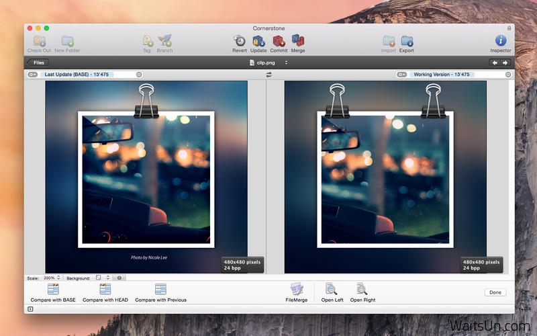
Task: Click the lock icon in title bar
Action: [x=509, y=28]
